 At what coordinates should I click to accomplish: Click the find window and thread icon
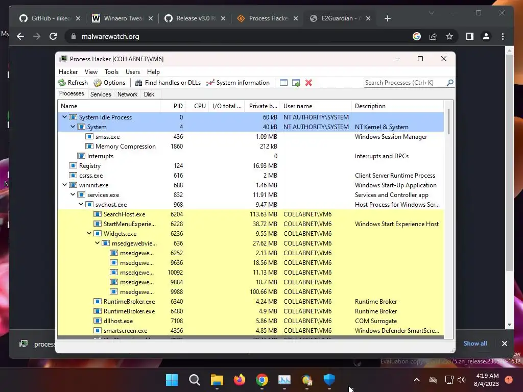coord(296,83)
